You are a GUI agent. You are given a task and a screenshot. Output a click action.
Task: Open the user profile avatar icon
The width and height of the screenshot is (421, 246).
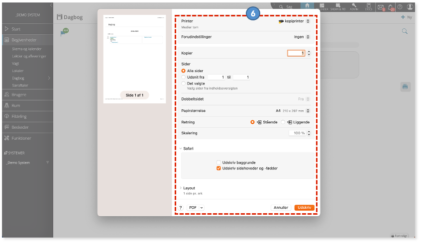pos(410,7)
